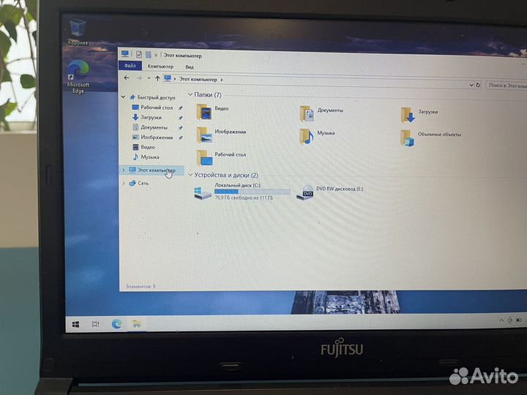527x395 pixels.
Task: Open the Рабочий стол folder icon
Action: point(204,157)
